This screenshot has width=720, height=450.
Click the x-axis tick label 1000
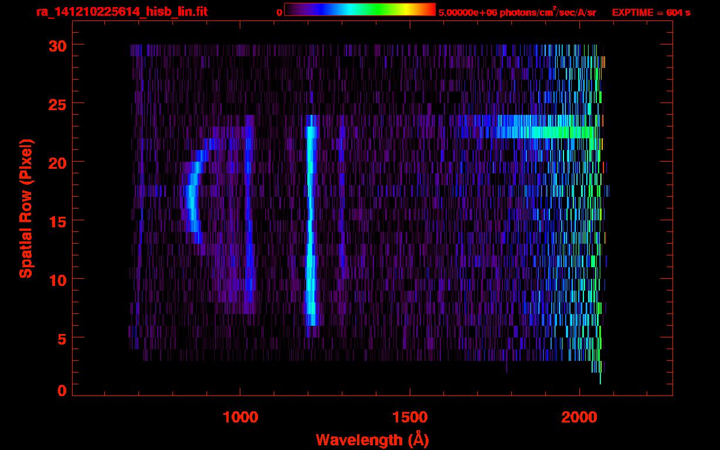240,417
